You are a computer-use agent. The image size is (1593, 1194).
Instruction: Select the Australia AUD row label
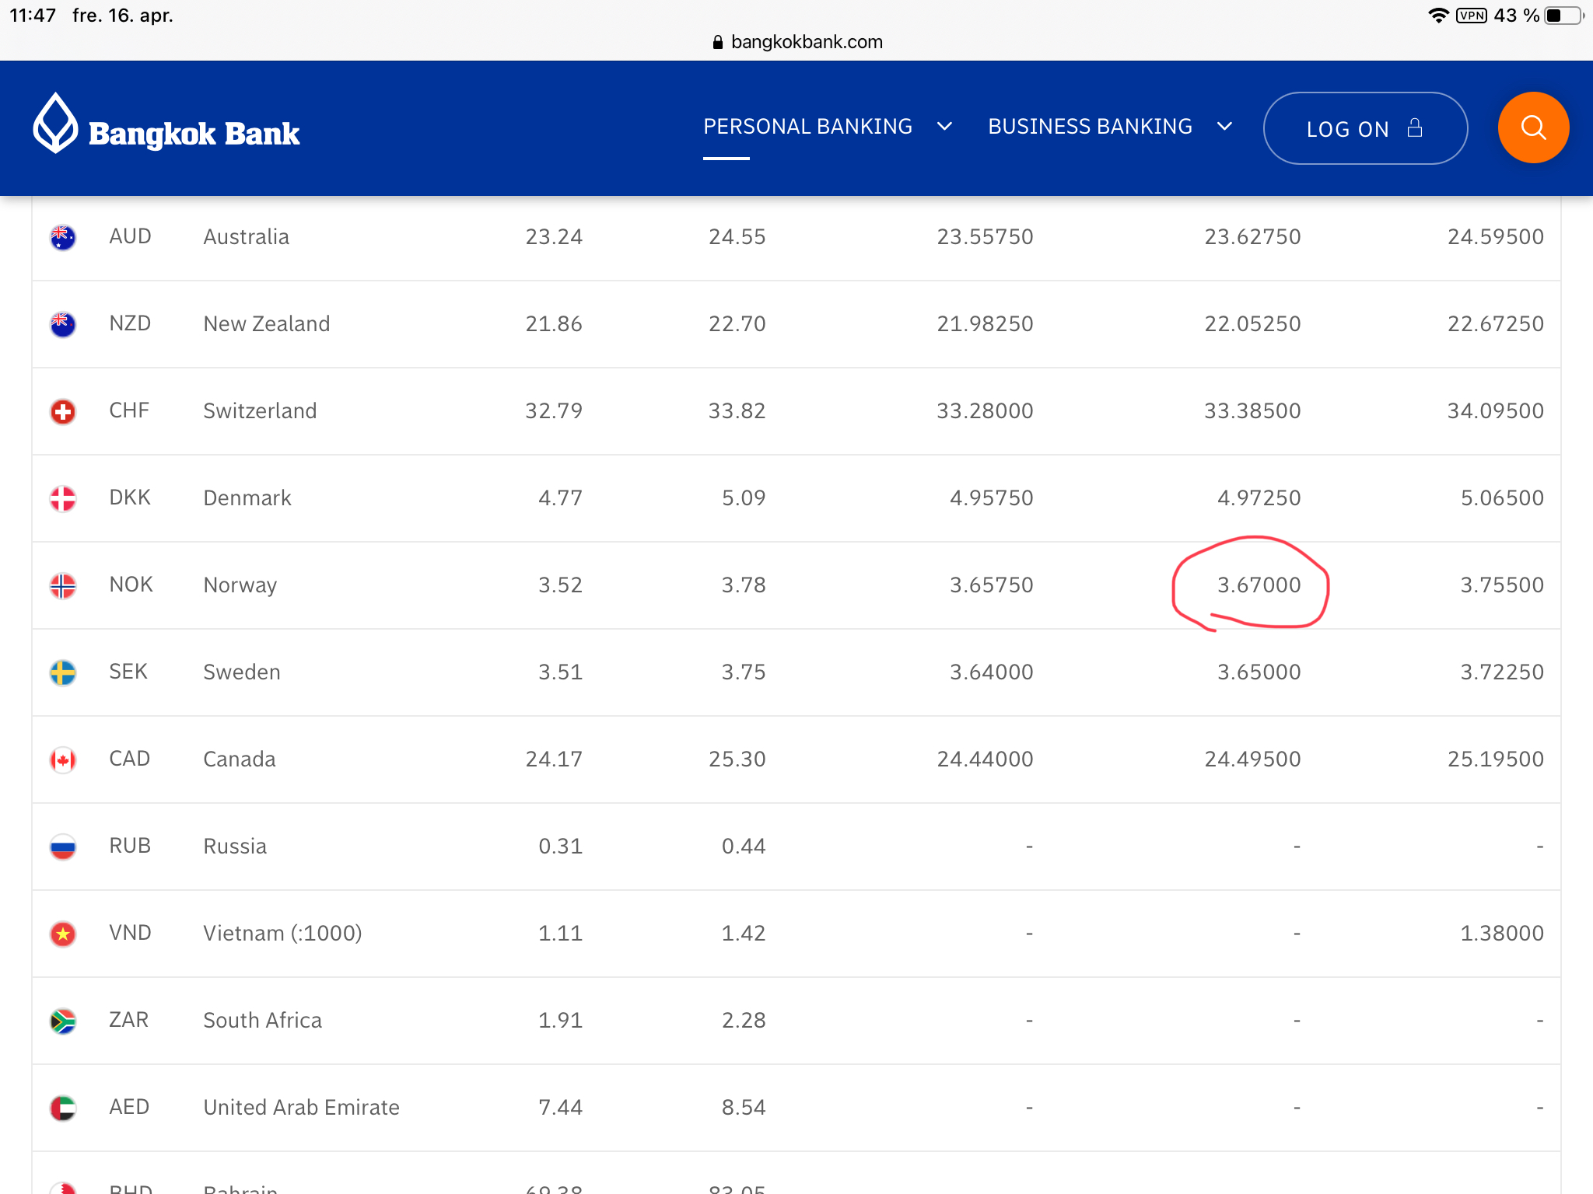tap(246, 237)
